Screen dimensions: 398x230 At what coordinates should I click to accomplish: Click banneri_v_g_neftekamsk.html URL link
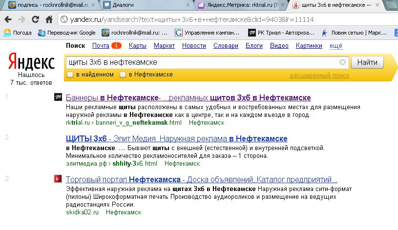tap(139, 123)
